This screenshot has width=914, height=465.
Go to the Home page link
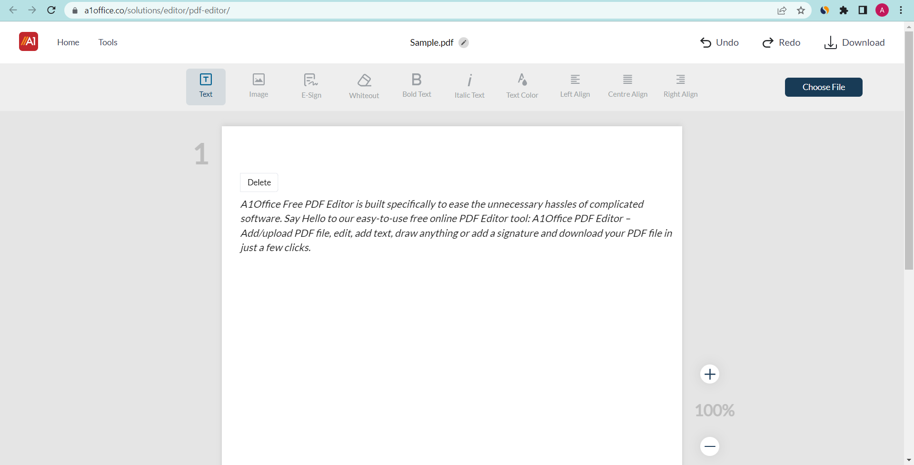point(68,42)
